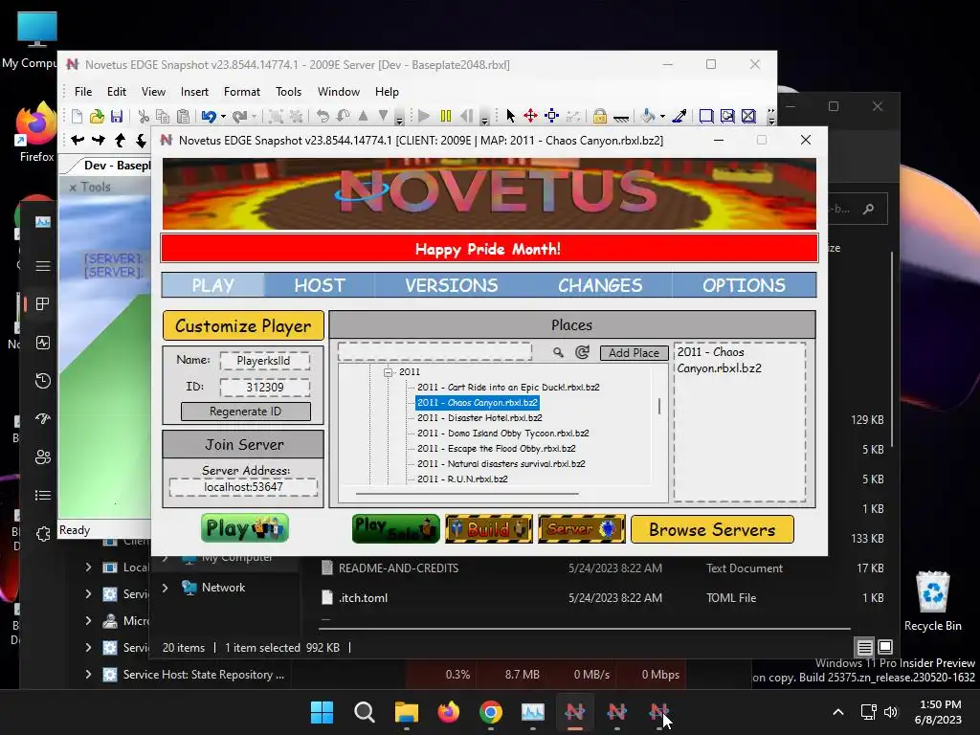The image size is (980, 735).
Task: Open Task Manager Details list icon
Action: (x=42, y=496)
